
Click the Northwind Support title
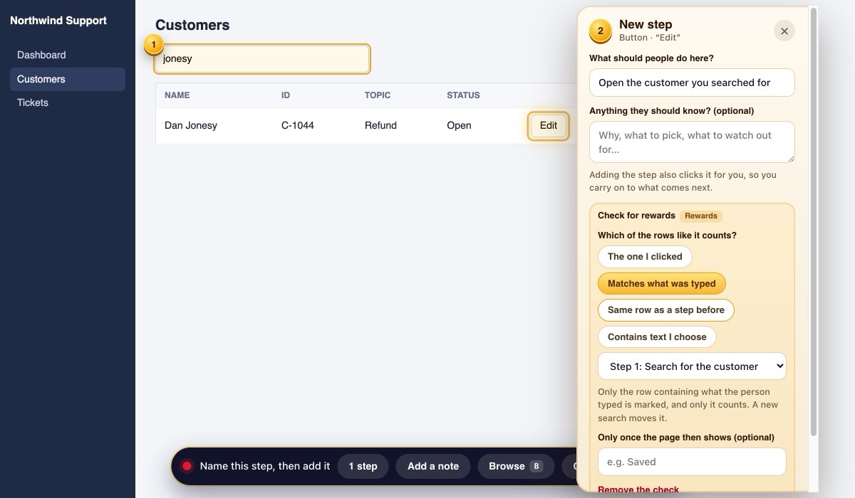pyautogui.click(x=58, y=21)
